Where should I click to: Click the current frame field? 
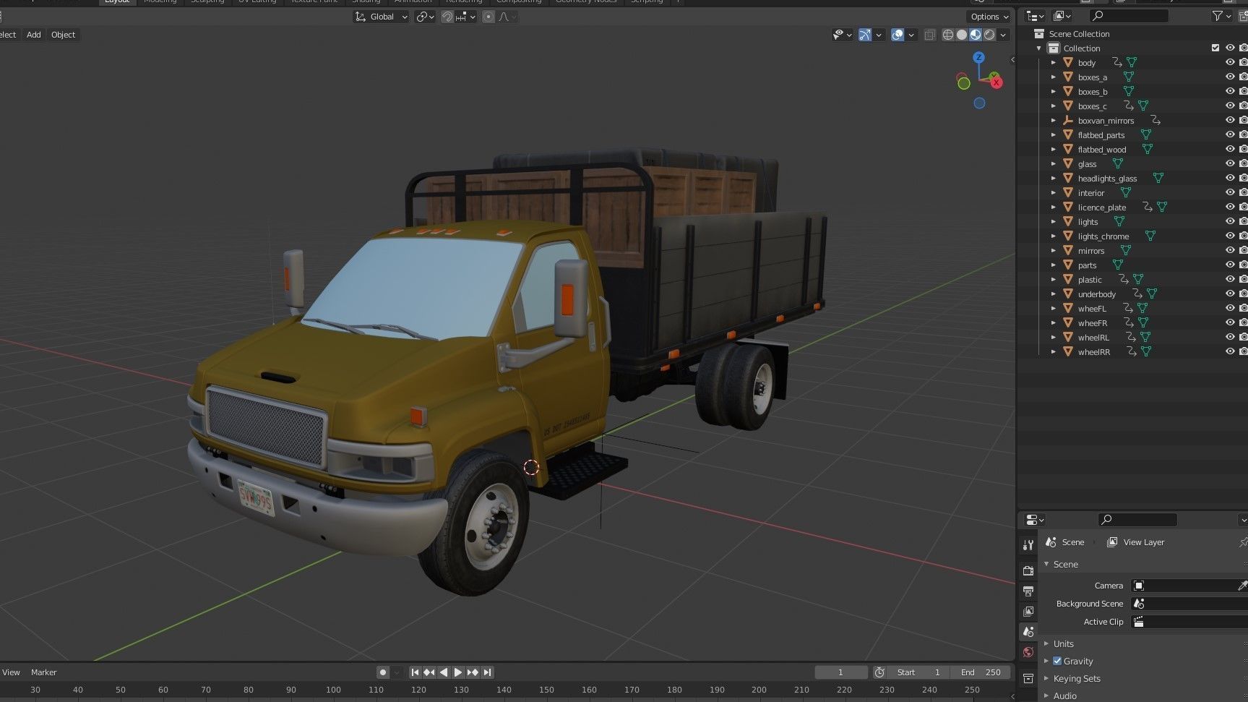click(840, 672)
